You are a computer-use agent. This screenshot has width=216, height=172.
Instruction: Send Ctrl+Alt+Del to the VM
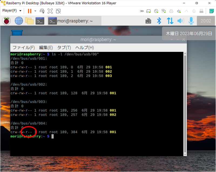coord(42,11)
